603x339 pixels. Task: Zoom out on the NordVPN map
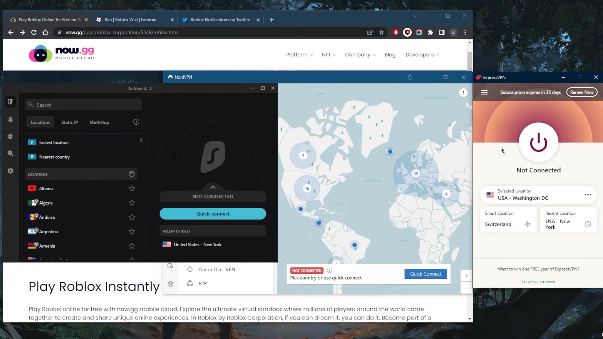466,288
